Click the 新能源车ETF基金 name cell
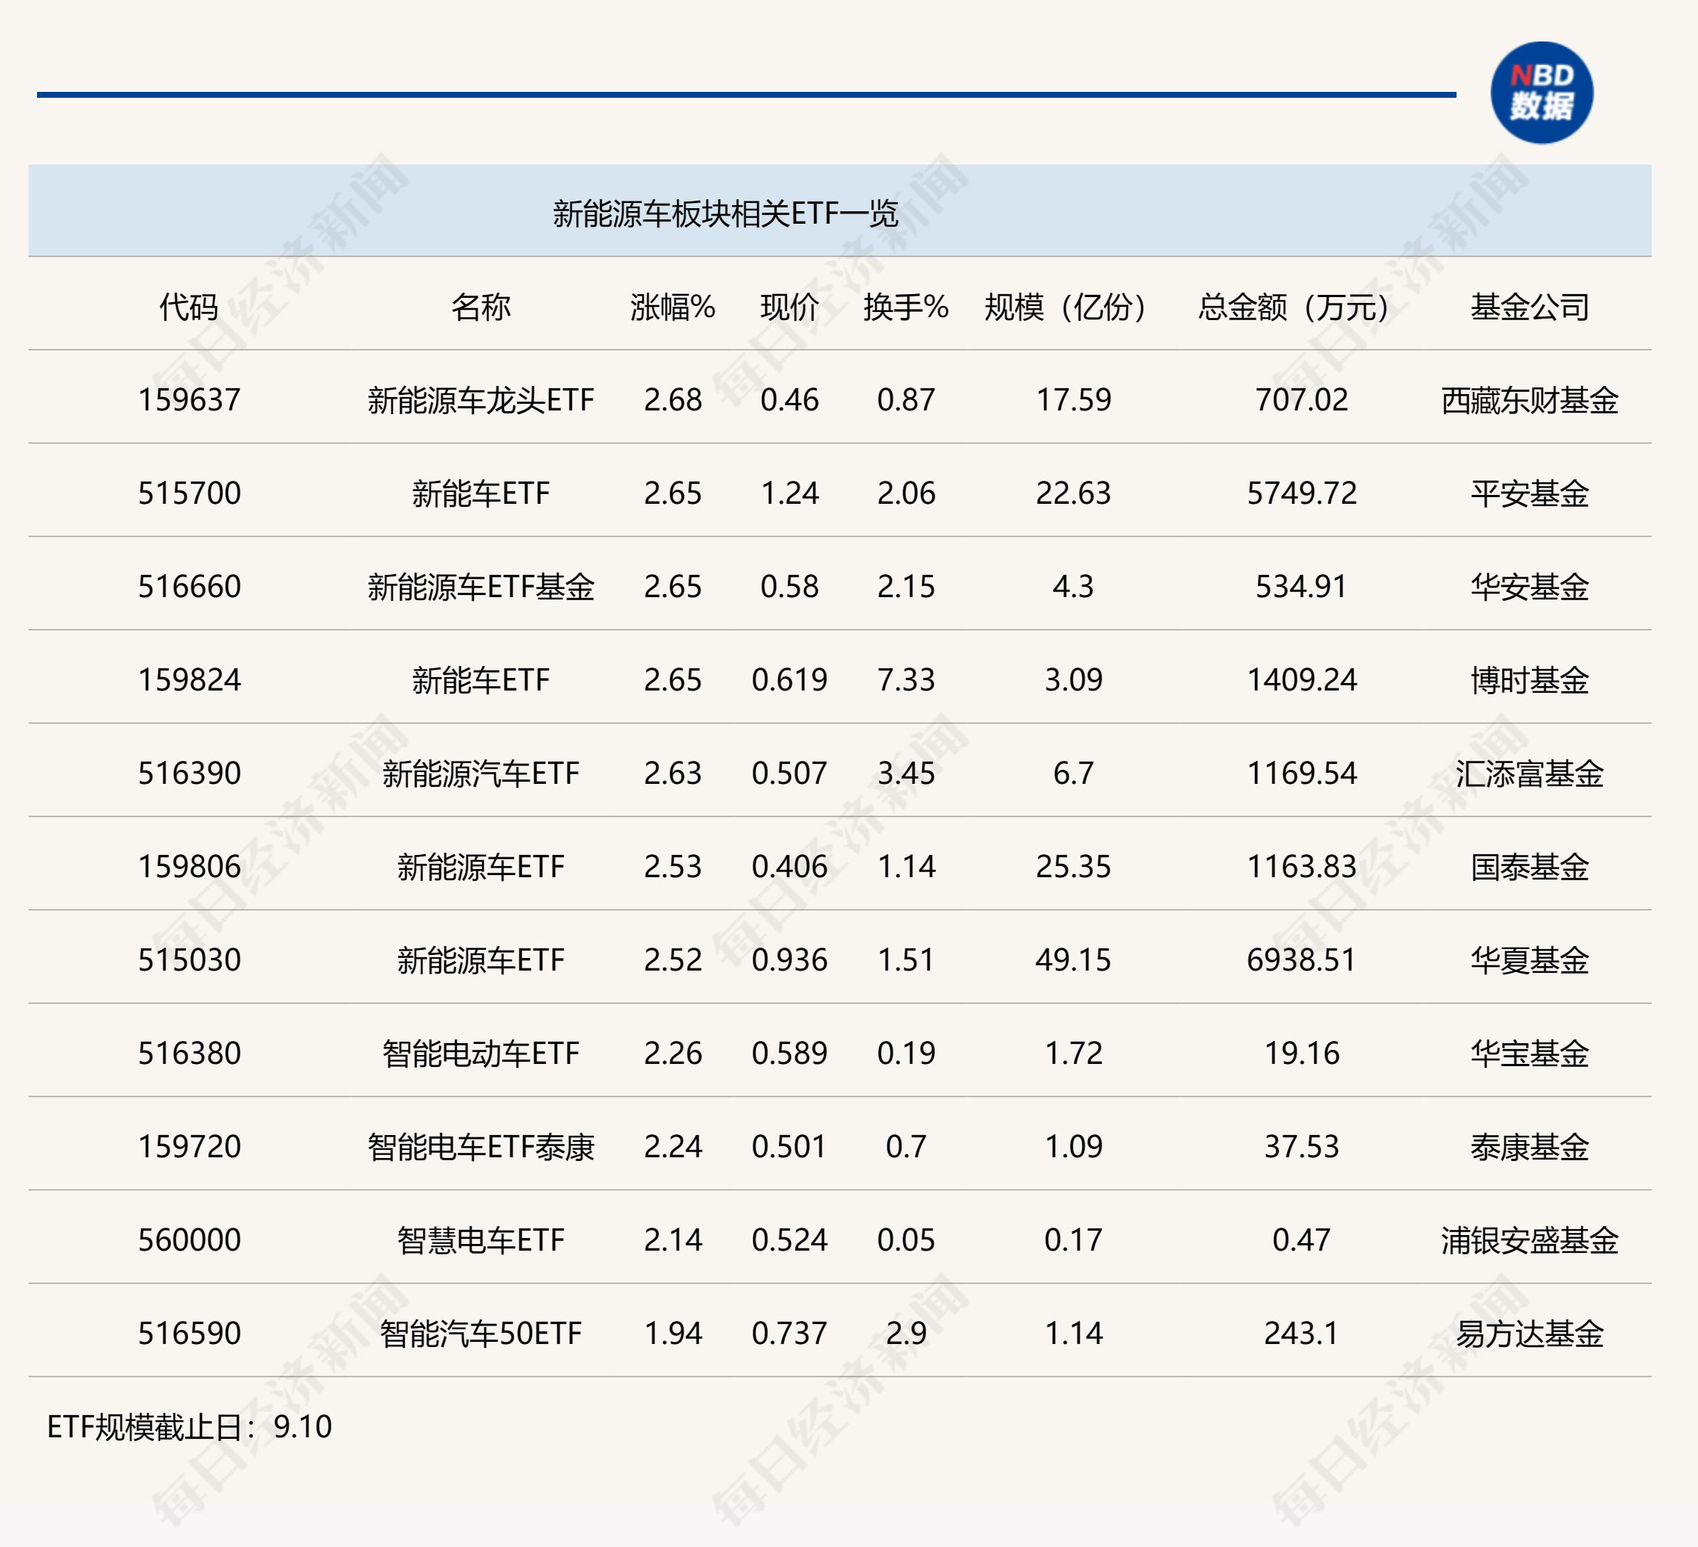 pyautogui.click(x=480, y=586)
